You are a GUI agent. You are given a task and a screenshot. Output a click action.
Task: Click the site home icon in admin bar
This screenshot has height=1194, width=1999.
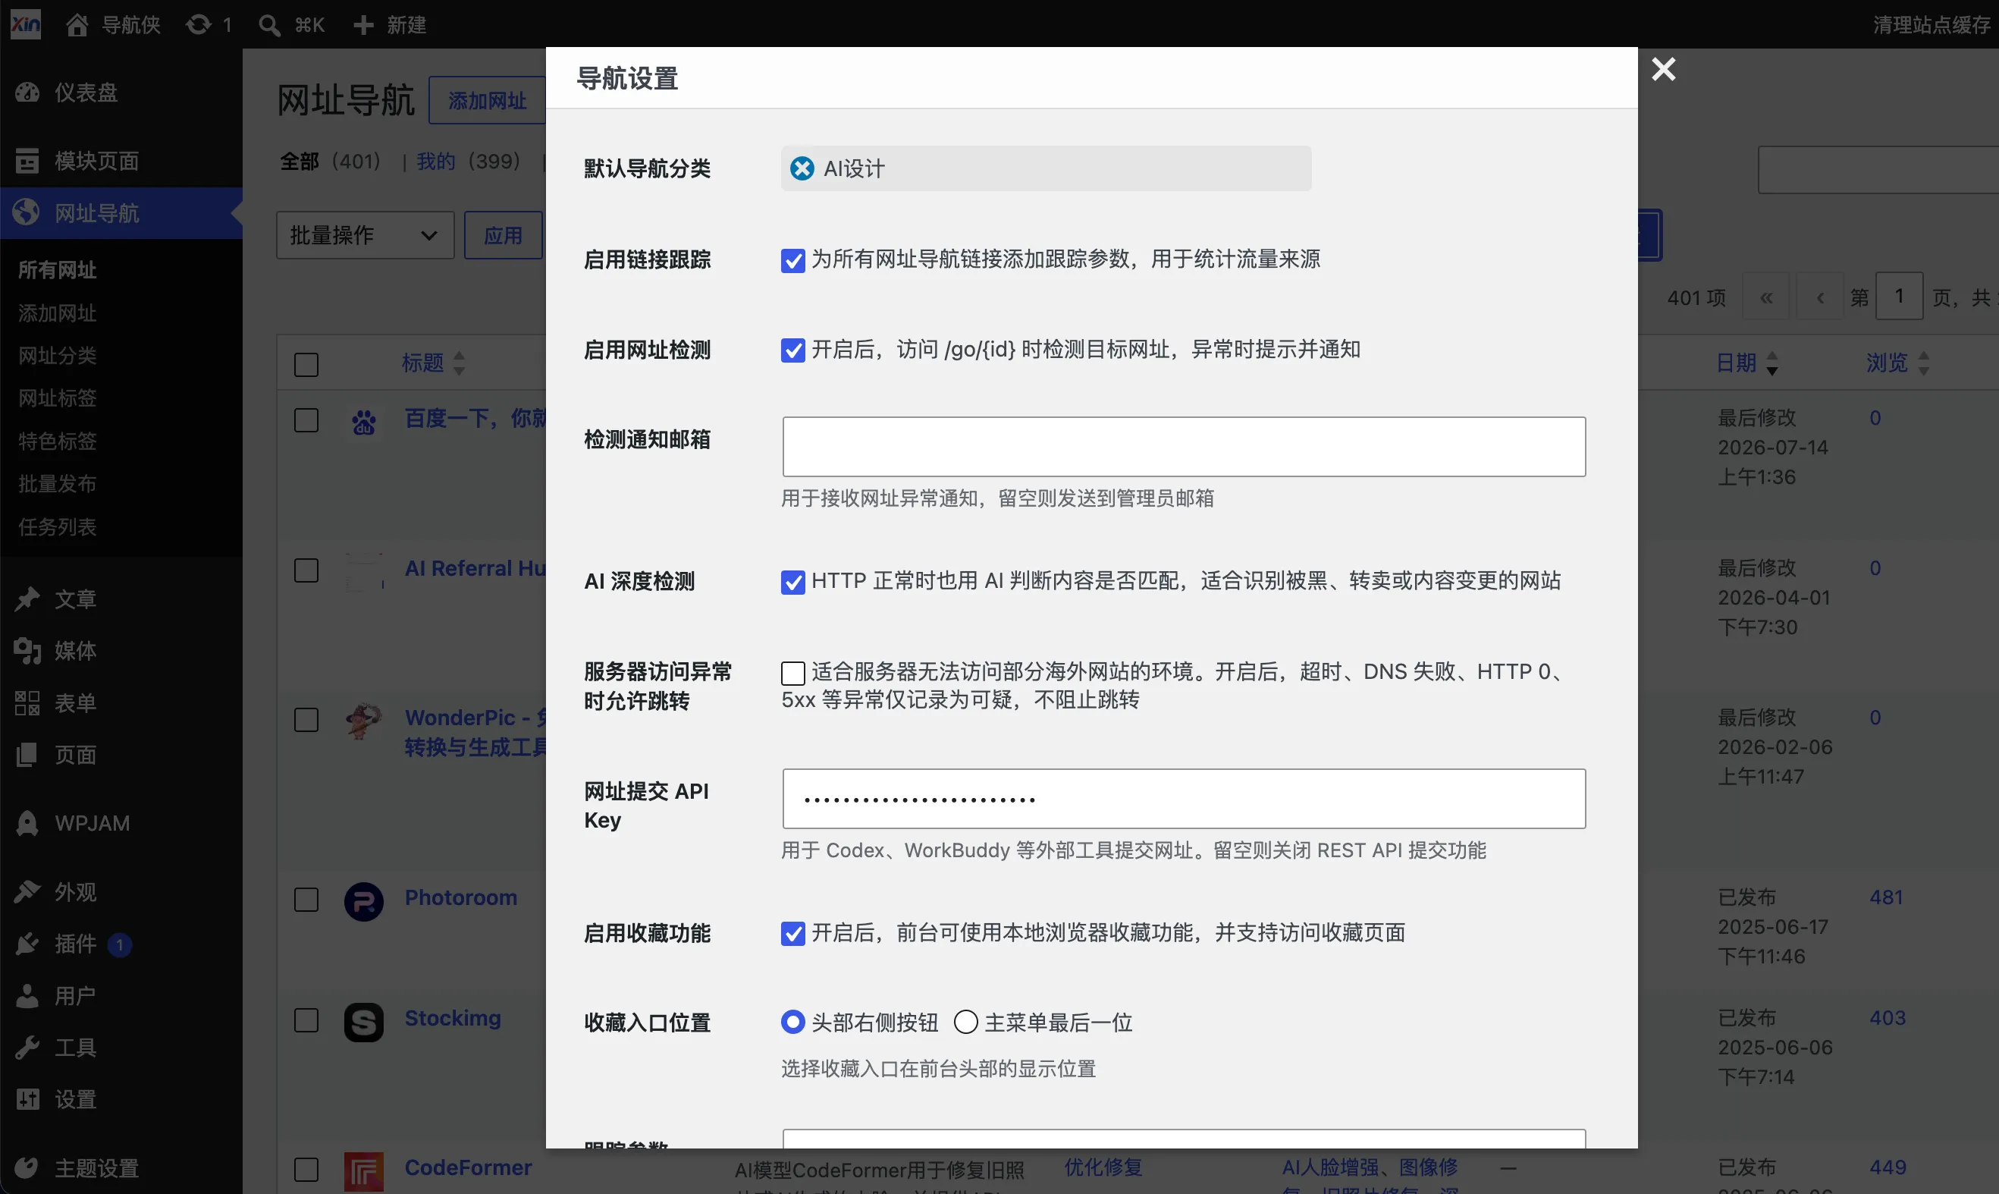77,25
